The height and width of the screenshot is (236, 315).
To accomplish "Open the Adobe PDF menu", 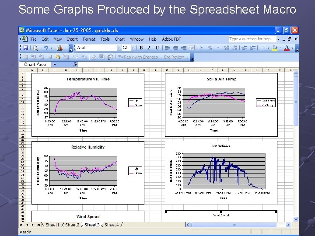I will point(171,39).
